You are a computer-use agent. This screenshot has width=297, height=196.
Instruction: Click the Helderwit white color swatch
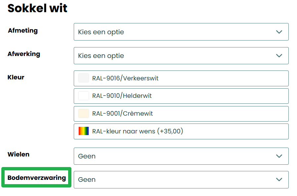click(84, 96)
